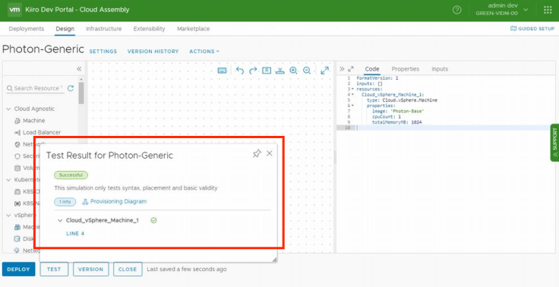
Task: Click the green success check icon
Action: 153,220
